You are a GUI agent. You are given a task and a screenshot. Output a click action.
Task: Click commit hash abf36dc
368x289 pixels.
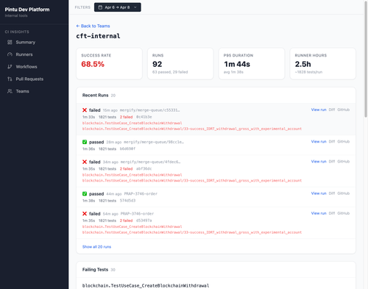point(144,168)
